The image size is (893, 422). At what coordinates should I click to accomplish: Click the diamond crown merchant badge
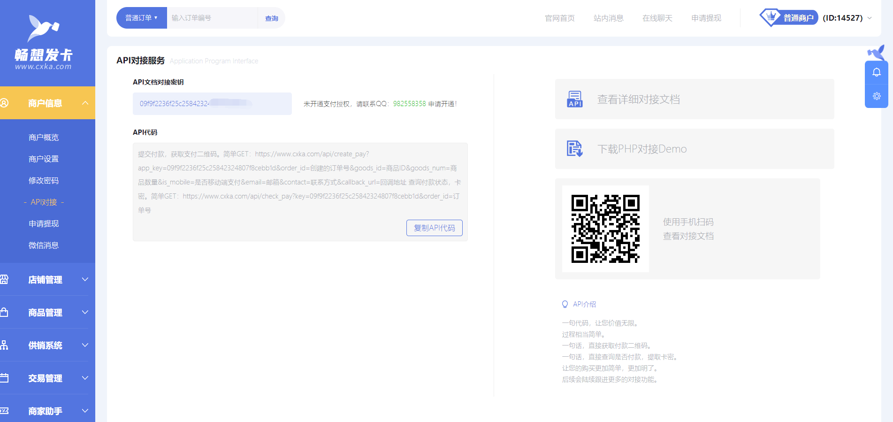pos(770,18)
